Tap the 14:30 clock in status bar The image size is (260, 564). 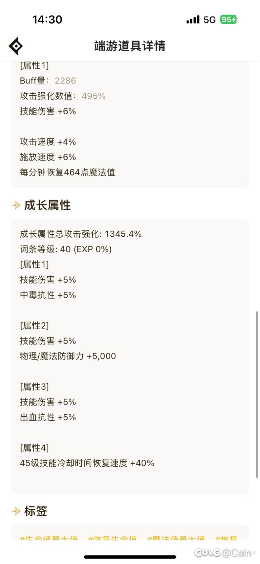(x=47, y=20)
